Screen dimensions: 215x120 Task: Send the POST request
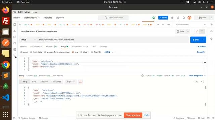(x=196, y=40)
